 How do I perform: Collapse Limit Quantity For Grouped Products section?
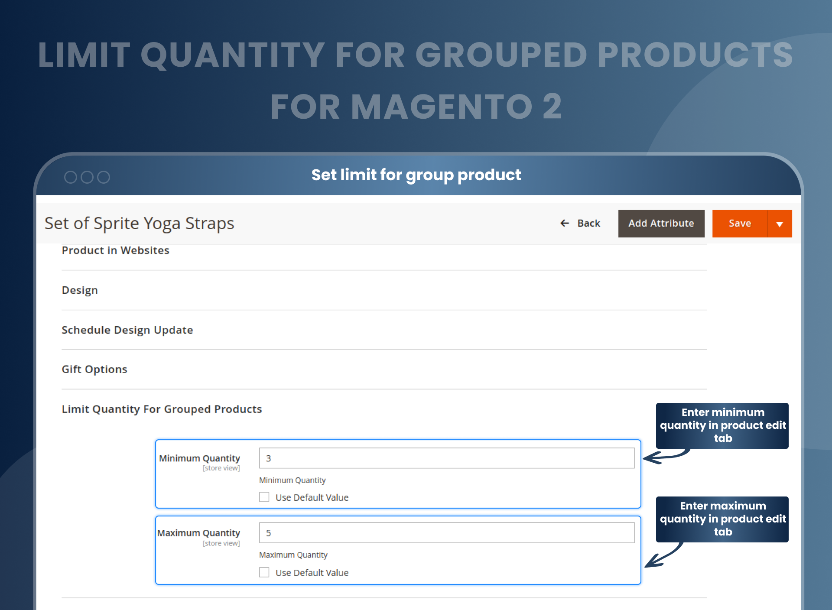pyautogui.click(x=162, y=409)
